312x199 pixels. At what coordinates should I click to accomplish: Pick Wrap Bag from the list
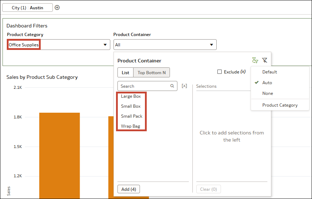131,126
